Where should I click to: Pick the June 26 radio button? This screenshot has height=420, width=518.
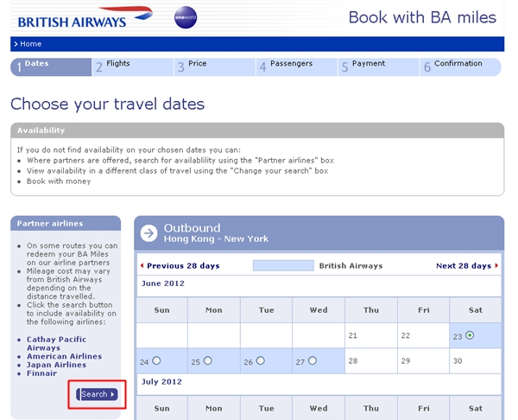point(261,360)
